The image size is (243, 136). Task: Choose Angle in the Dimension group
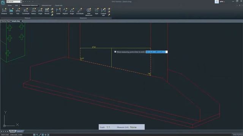72,11
